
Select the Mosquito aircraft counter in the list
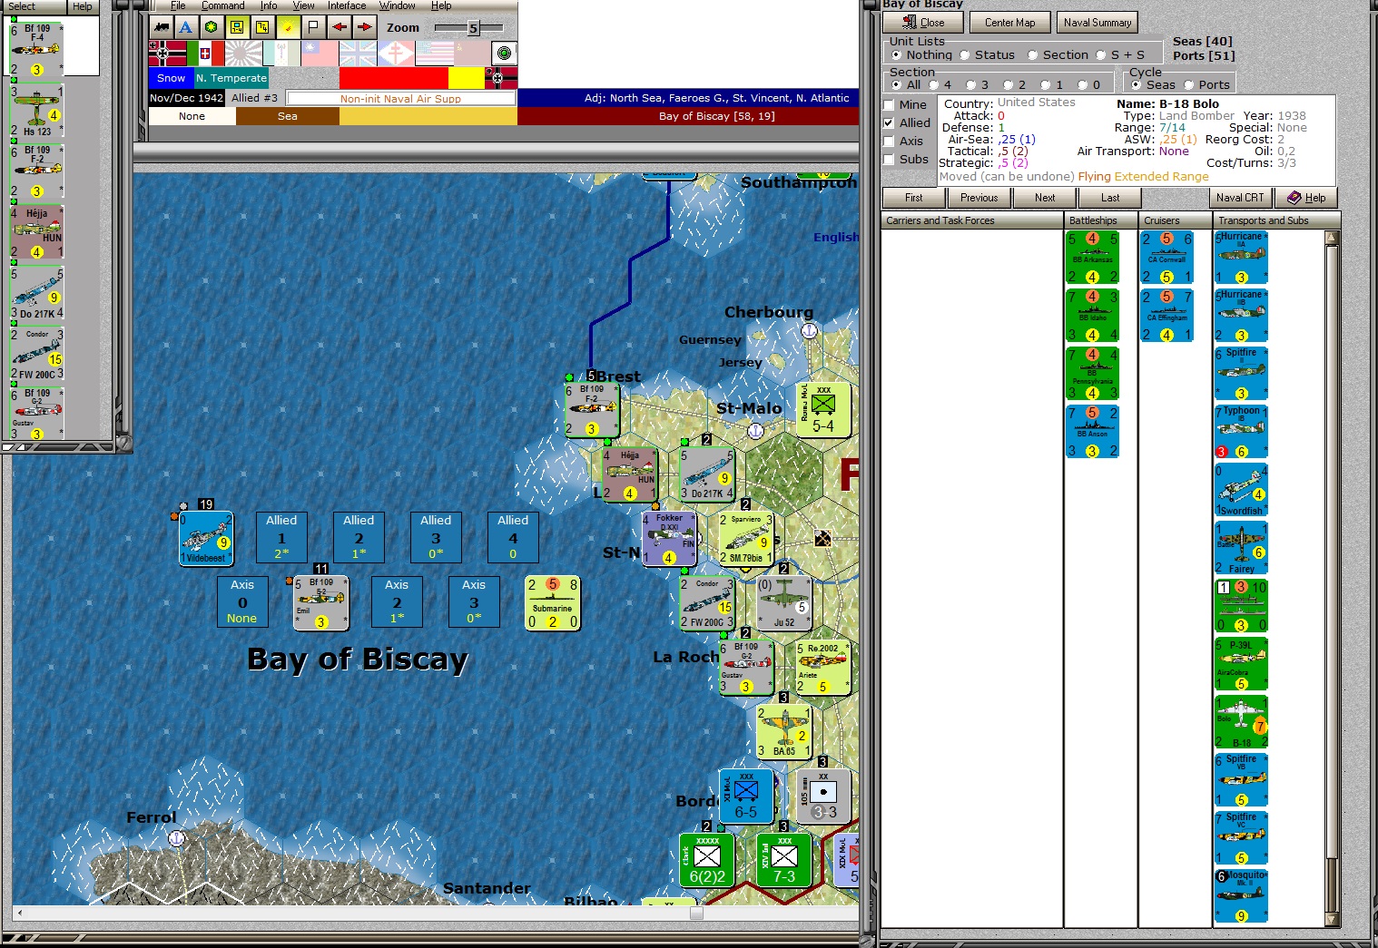pos(1241,896)
